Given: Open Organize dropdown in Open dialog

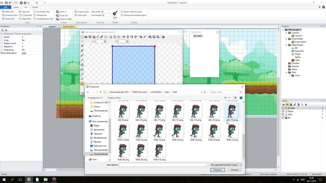Looking at the screenshot, I should tap(95, 98).
